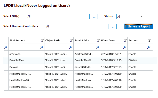This screenshot has width=158, height=98.
Task: Click search magnifier in When Created filter cell
Action: coord(125,47)
